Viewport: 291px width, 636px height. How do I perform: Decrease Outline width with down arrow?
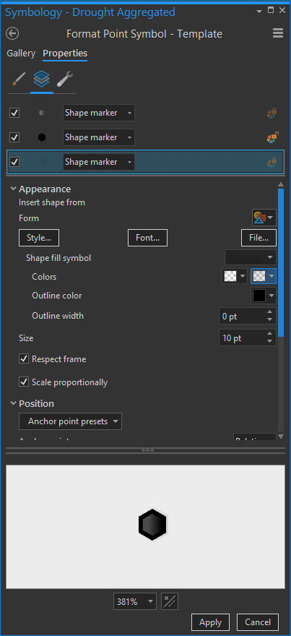point(270,320)
